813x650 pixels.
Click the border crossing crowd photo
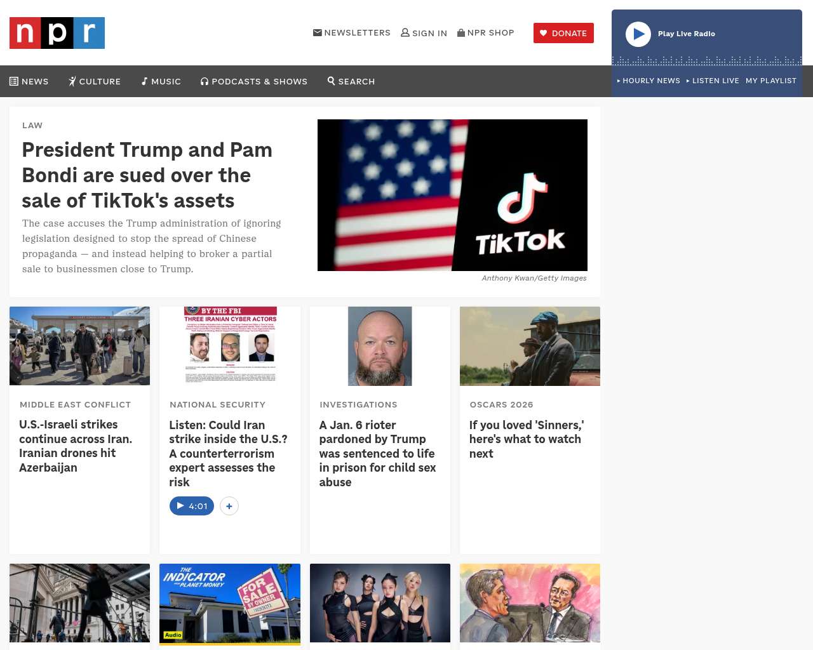tap(80, 346)
